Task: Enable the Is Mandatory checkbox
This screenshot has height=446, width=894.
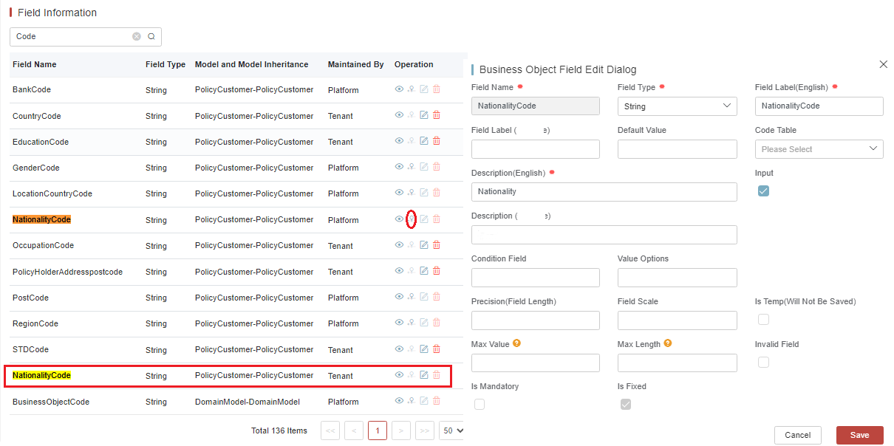Action: click(480, 405)
